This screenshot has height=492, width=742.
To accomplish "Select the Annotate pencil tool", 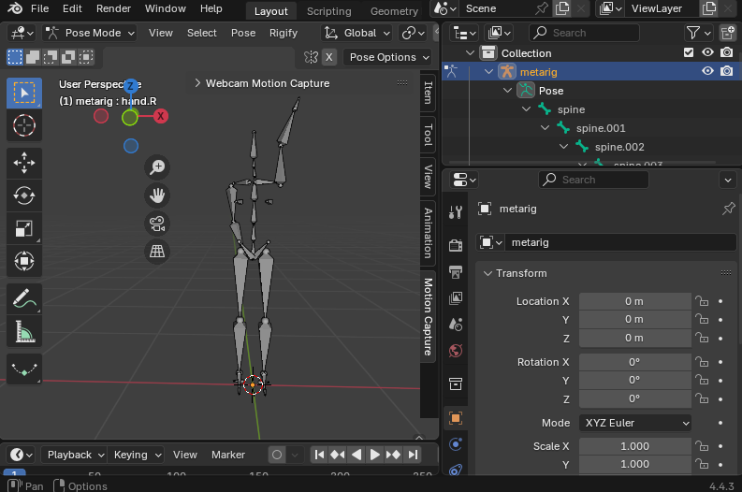I will 24,299.
